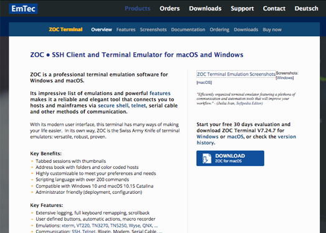
Task: Click the Download ZOC for macOS button
Action: tap(230, 158)
